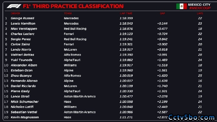The image size is (217, 122).
Task: Click the GAP column header
Action: pos(163,13)
